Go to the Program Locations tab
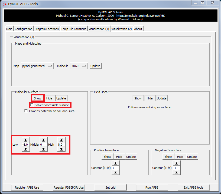 (x=47, y=29)
